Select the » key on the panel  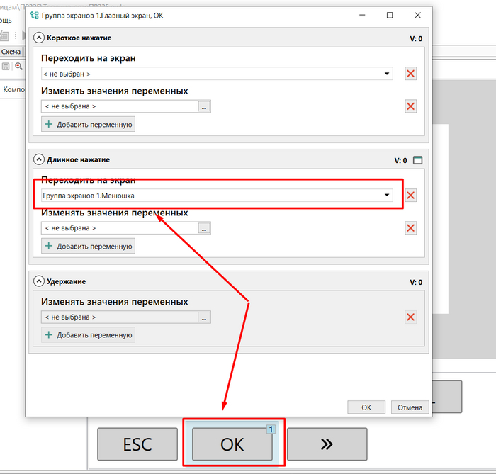click(x=327, y=444)
